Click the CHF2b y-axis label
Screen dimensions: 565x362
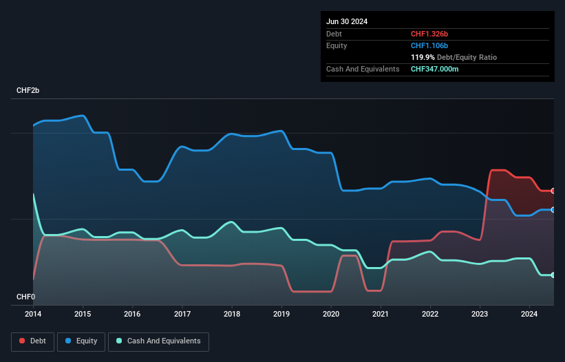tap(28, 90)
